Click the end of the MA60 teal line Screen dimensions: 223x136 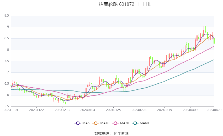coord(214,60)
